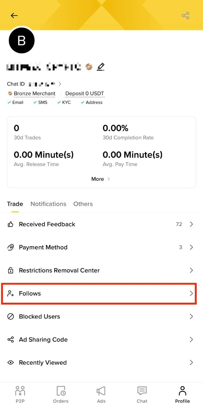Tap the B profile avatar
Viewport: 203px width, 411px height.
tap(22, 41)
